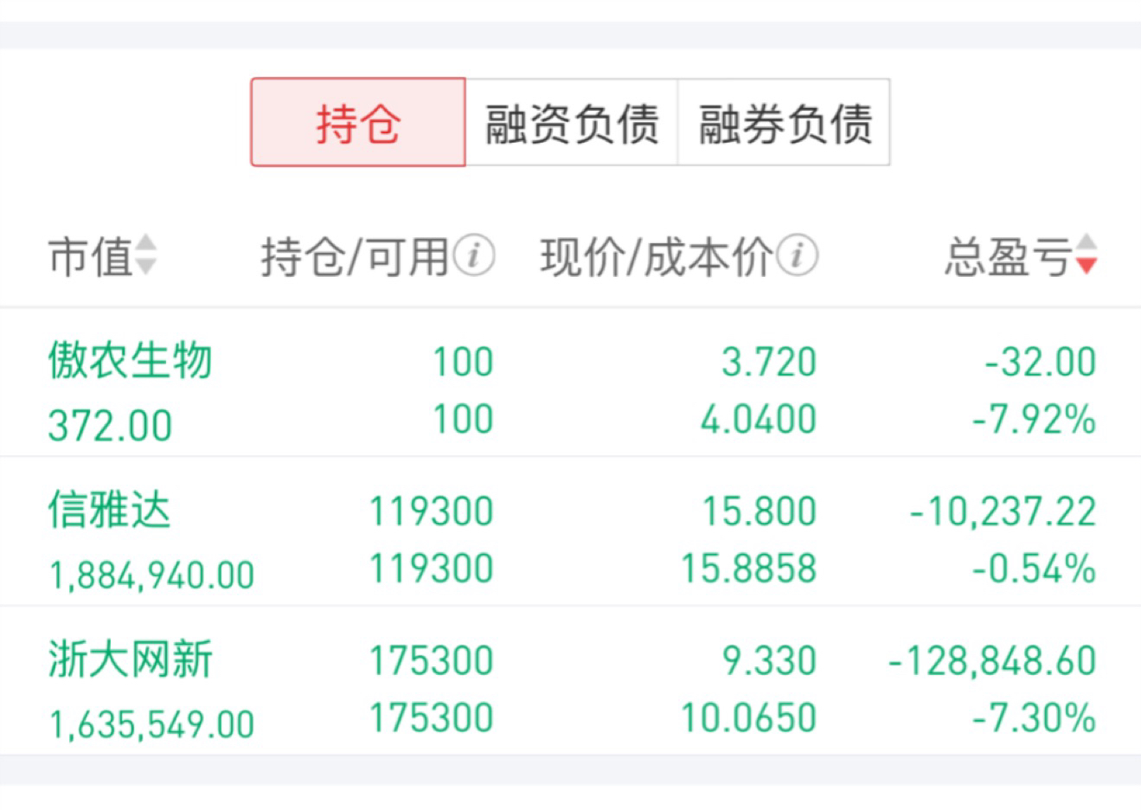
Task: Tap 傲农生物 loss percentage -7.92%
Action: coord(1035,420)
